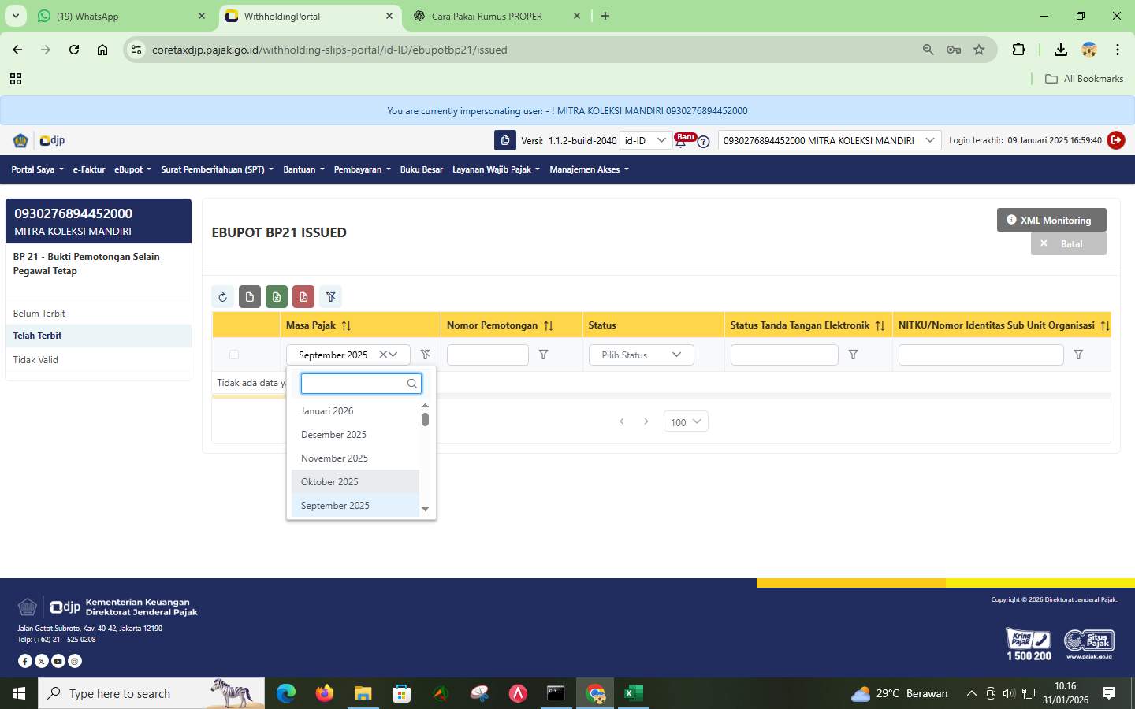The height and width of the screenshot is (709, 1135).
Task: Open the Pilih Status dropdown
Action: [x=640, y=354]
